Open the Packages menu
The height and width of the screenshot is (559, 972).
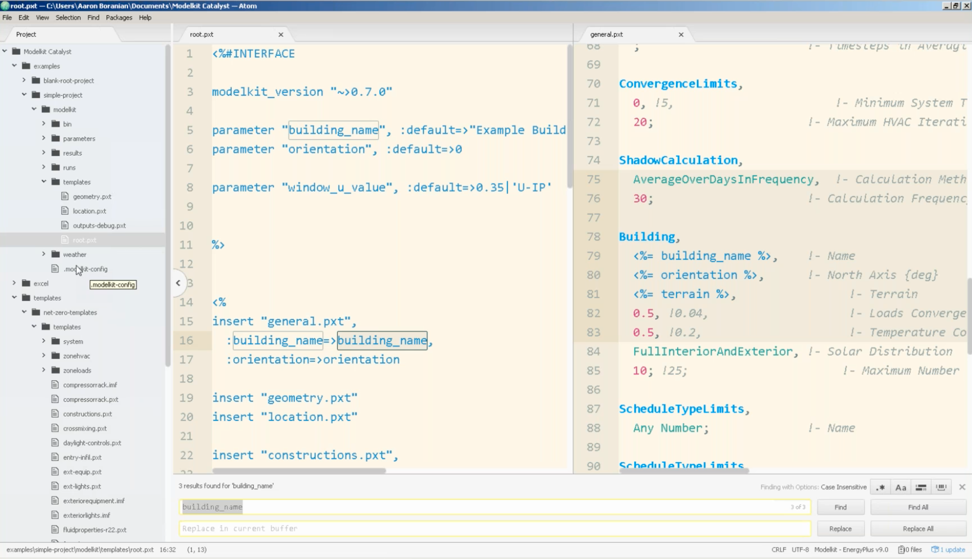[119, 17]
